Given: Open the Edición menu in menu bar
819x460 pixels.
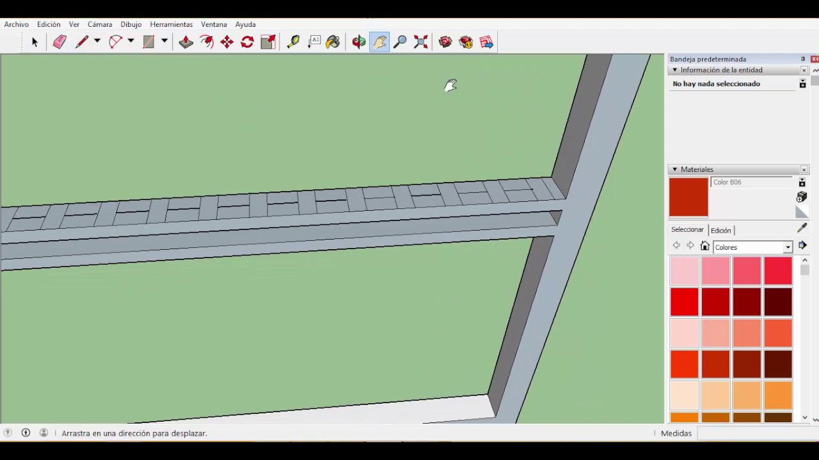Looking at the screenshot, I should pos(49,24).
